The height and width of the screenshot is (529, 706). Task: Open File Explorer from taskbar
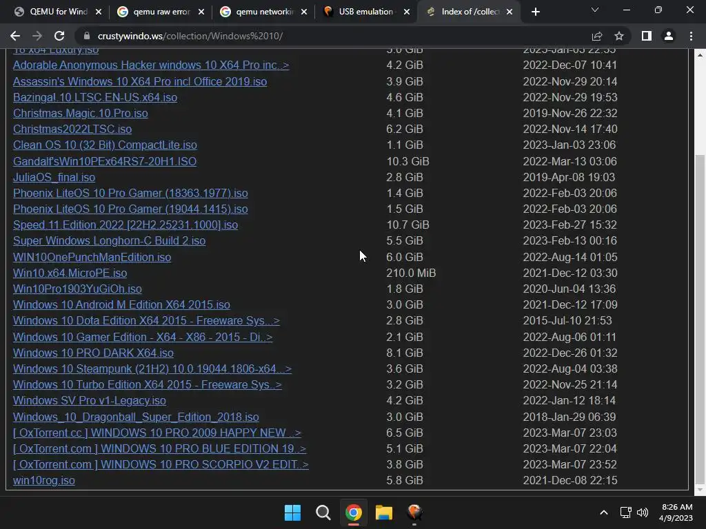coord(384,512)
